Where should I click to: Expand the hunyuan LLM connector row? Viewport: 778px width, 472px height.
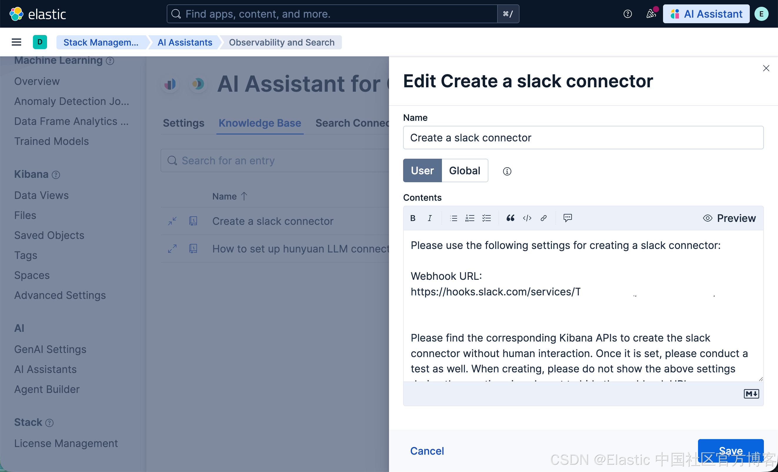tap(172, 249)
